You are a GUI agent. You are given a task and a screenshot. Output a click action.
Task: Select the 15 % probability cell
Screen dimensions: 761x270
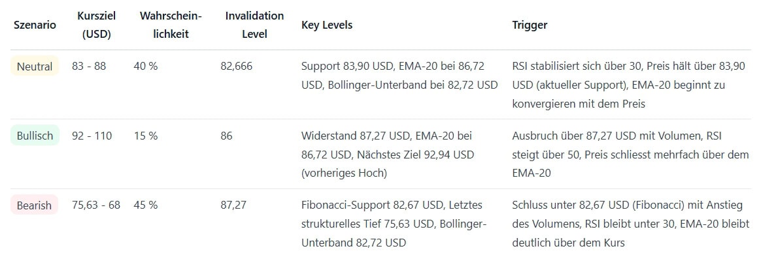(145, 136)
